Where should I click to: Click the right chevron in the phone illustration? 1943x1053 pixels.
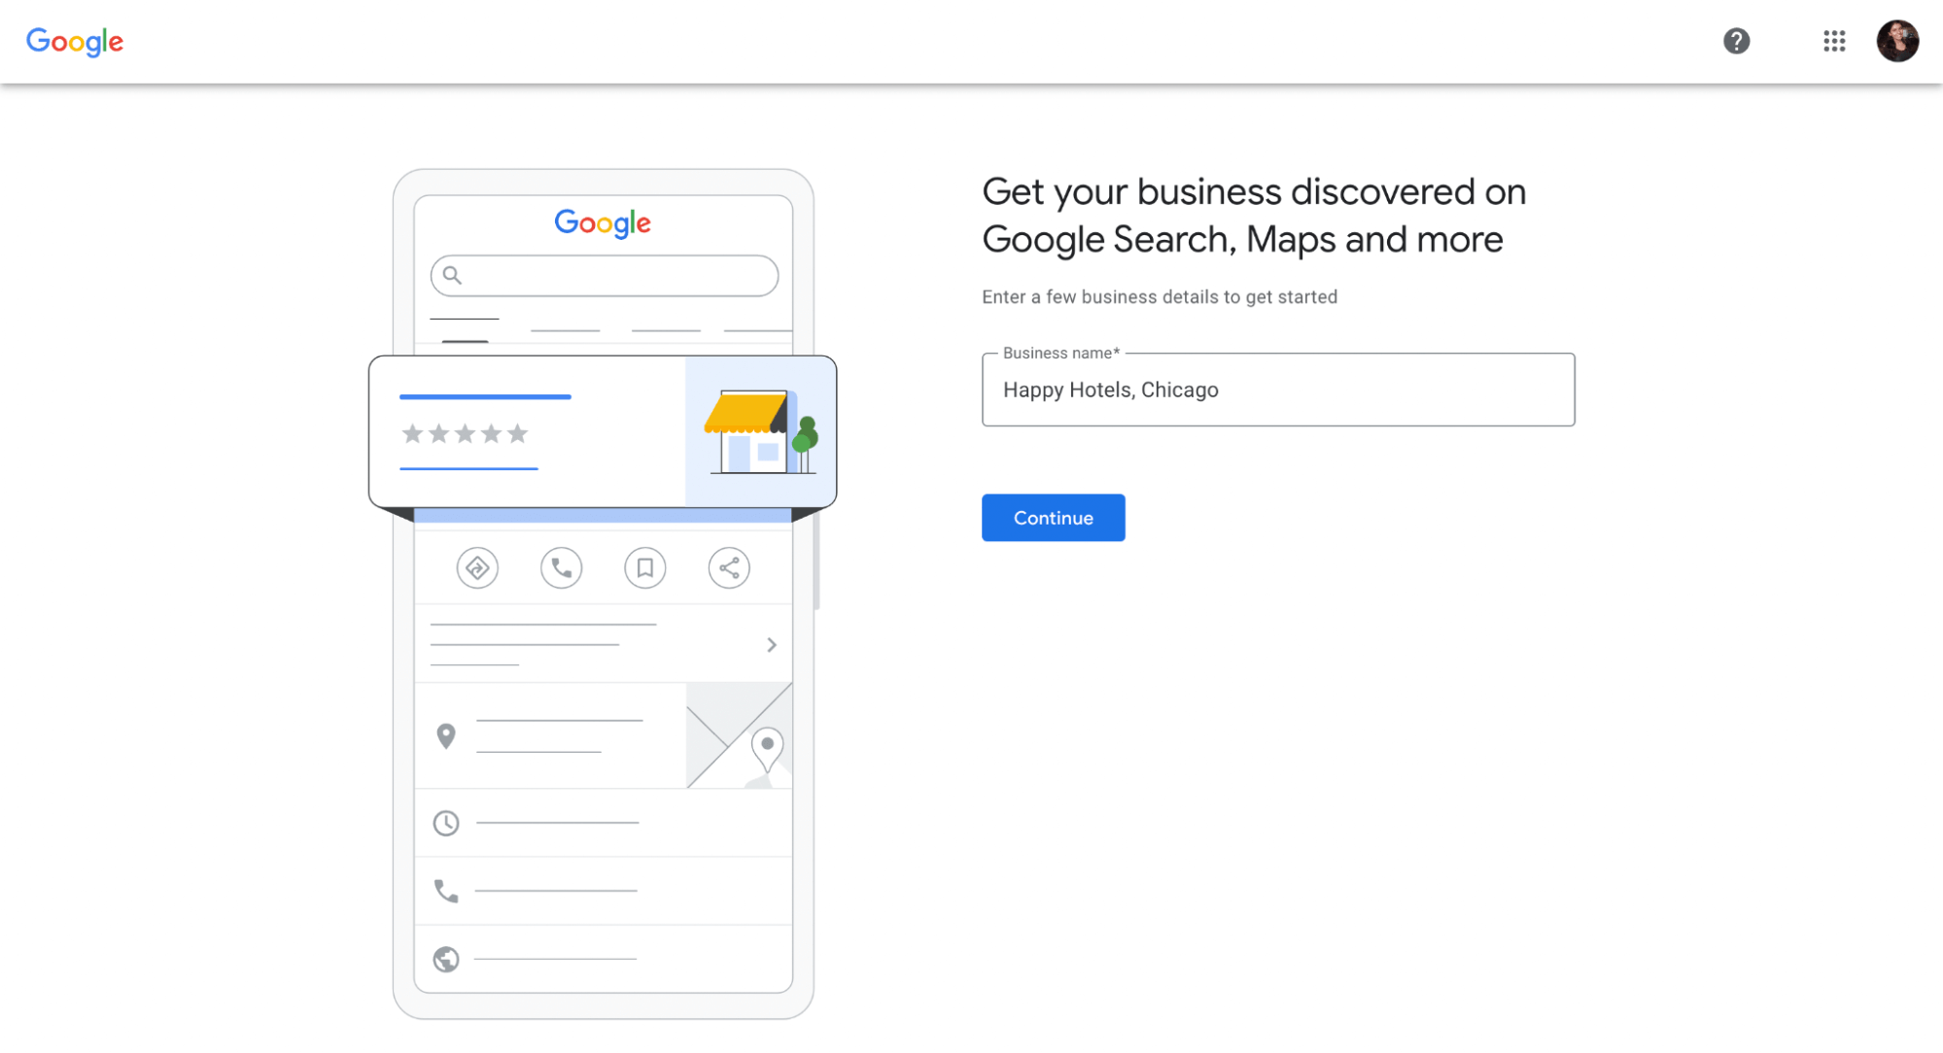pyautogui.click(x=772, y=645)
